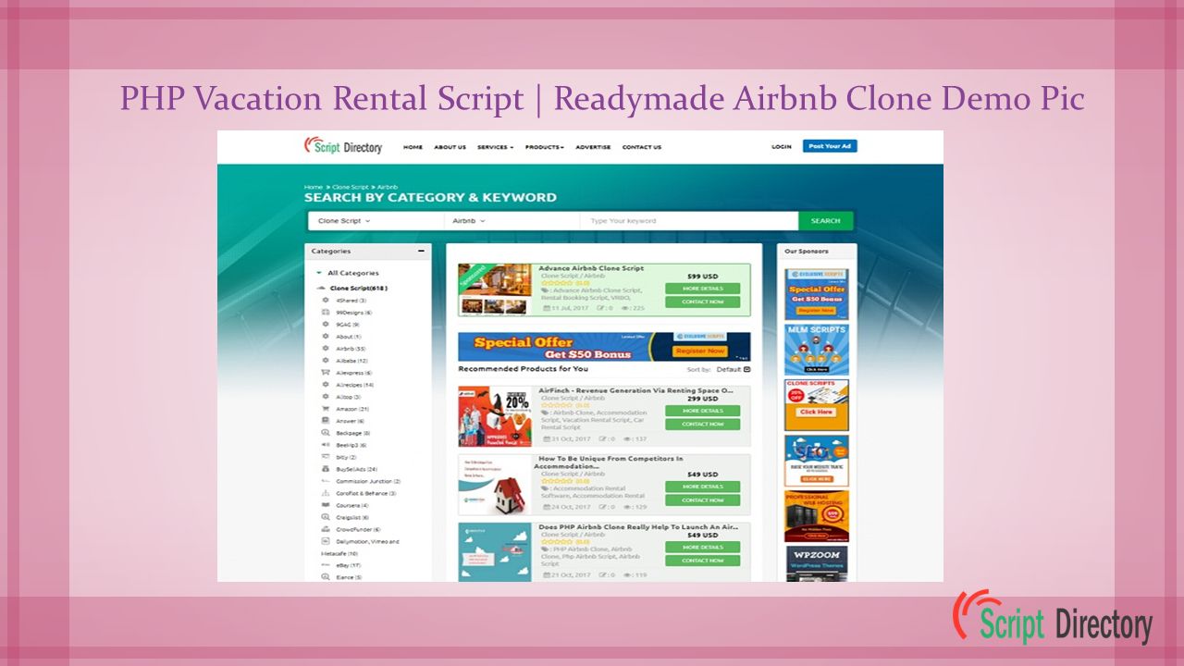This screenshot has height=666, width=1184.
Task: Click the Clone Script breadcrumb link
Action: tap(351, 187)
